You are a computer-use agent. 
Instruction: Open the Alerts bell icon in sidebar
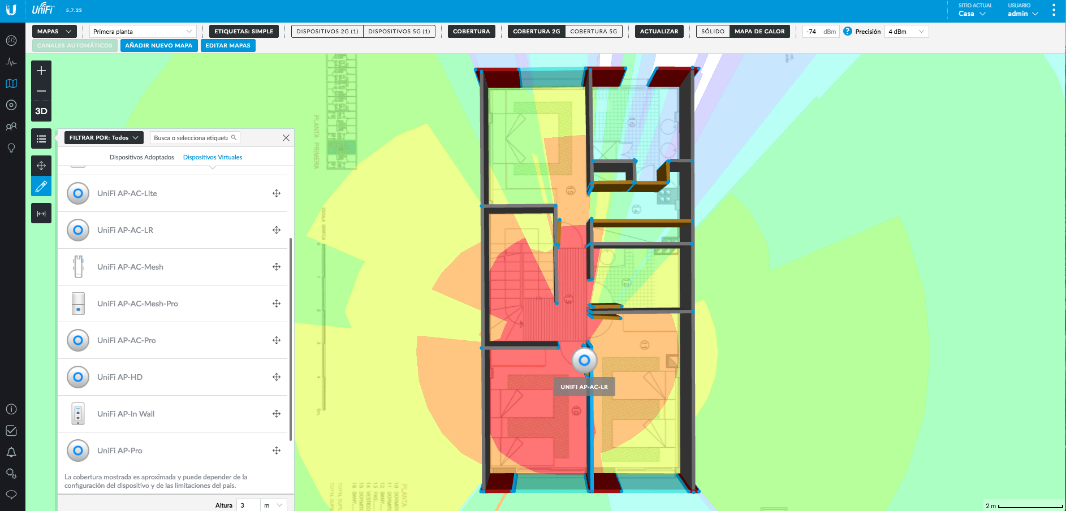tap(11, 452)
